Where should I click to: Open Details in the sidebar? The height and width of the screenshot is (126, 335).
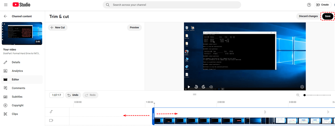22,62
